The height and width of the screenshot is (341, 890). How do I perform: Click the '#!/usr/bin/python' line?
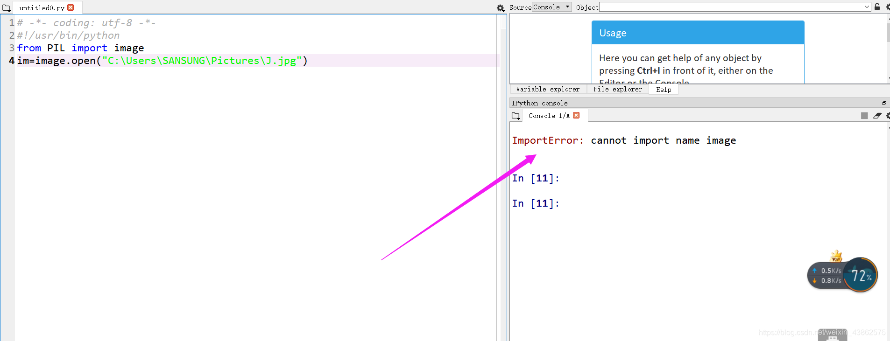coord(68,35)
